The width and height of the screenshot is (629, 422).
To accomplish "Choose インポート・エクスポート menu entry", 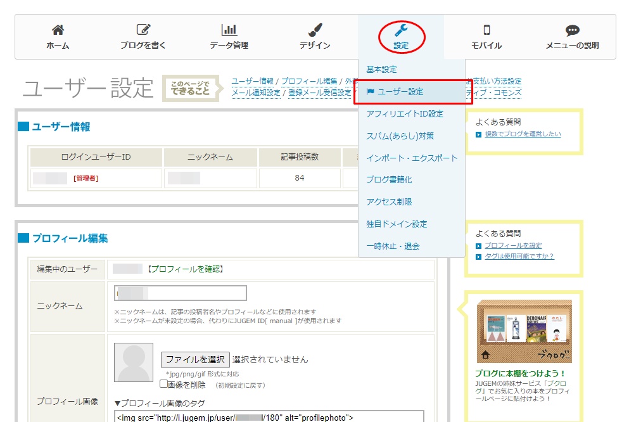I will click(412, 158).
